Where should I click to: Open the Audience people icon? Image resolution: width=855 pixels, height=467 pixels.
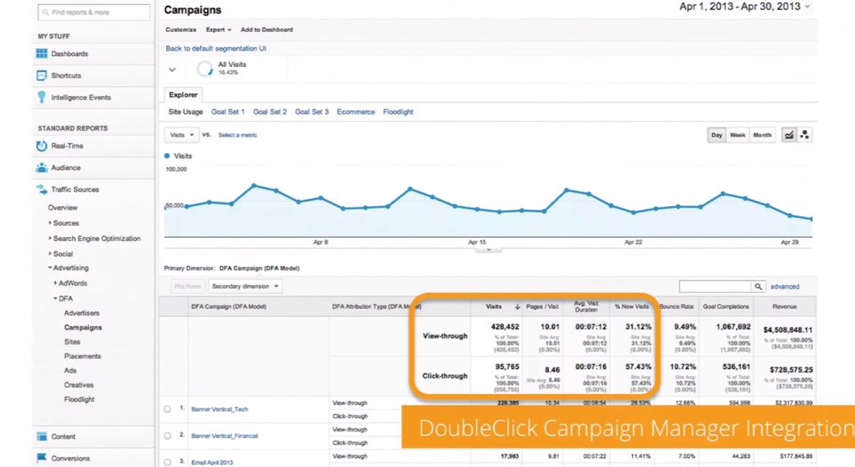pos(42,168)
